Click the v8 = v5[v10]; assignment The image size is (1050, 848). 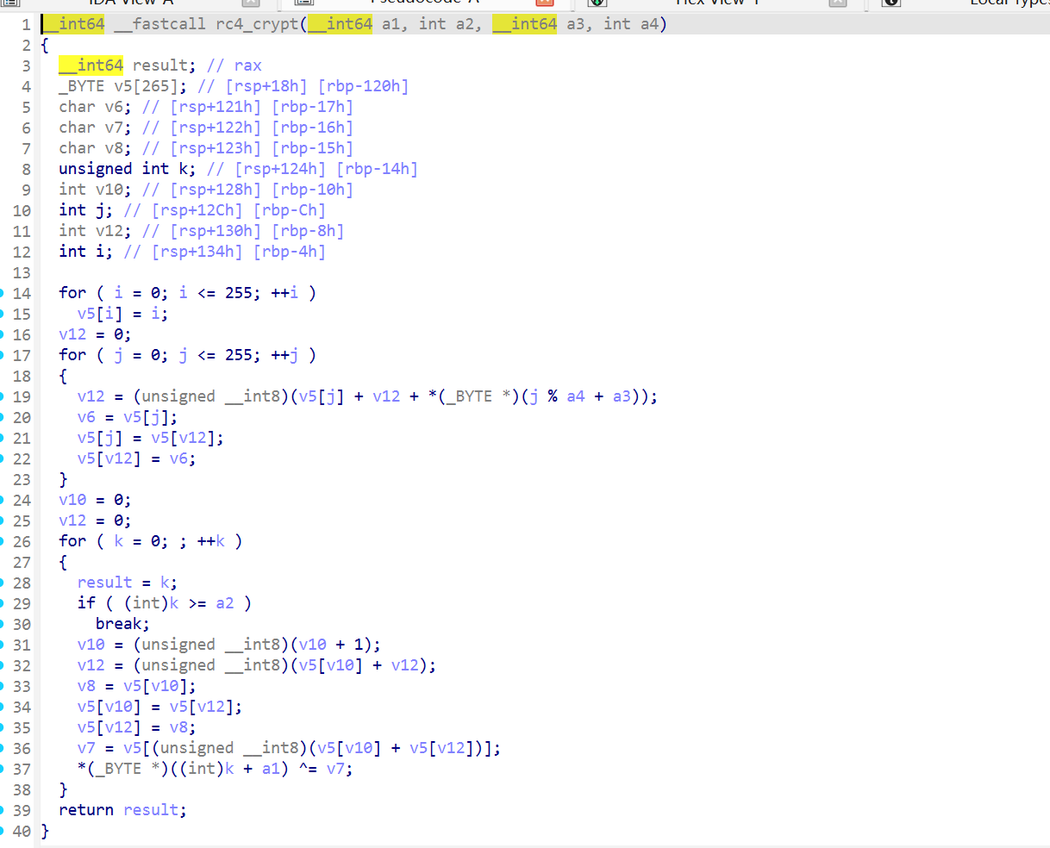(x=137, y=686)
